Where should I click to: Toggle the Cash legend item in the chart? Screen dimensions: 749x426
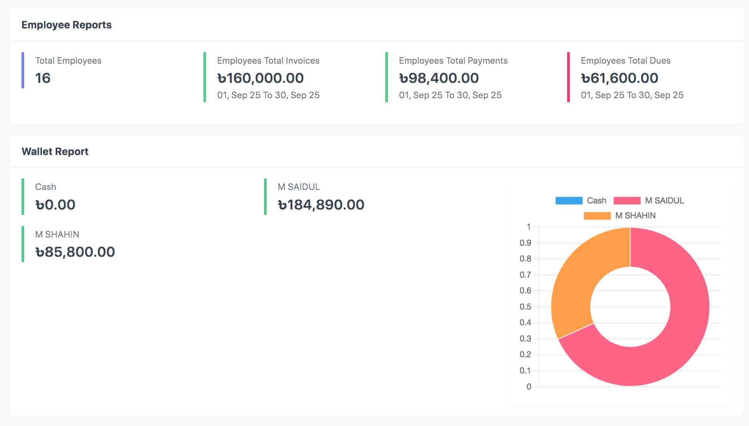coord(596,201)
